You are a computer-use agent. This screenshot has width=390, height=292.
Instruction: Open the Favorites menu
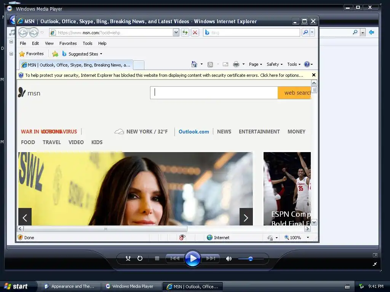(x=68, y=43)
